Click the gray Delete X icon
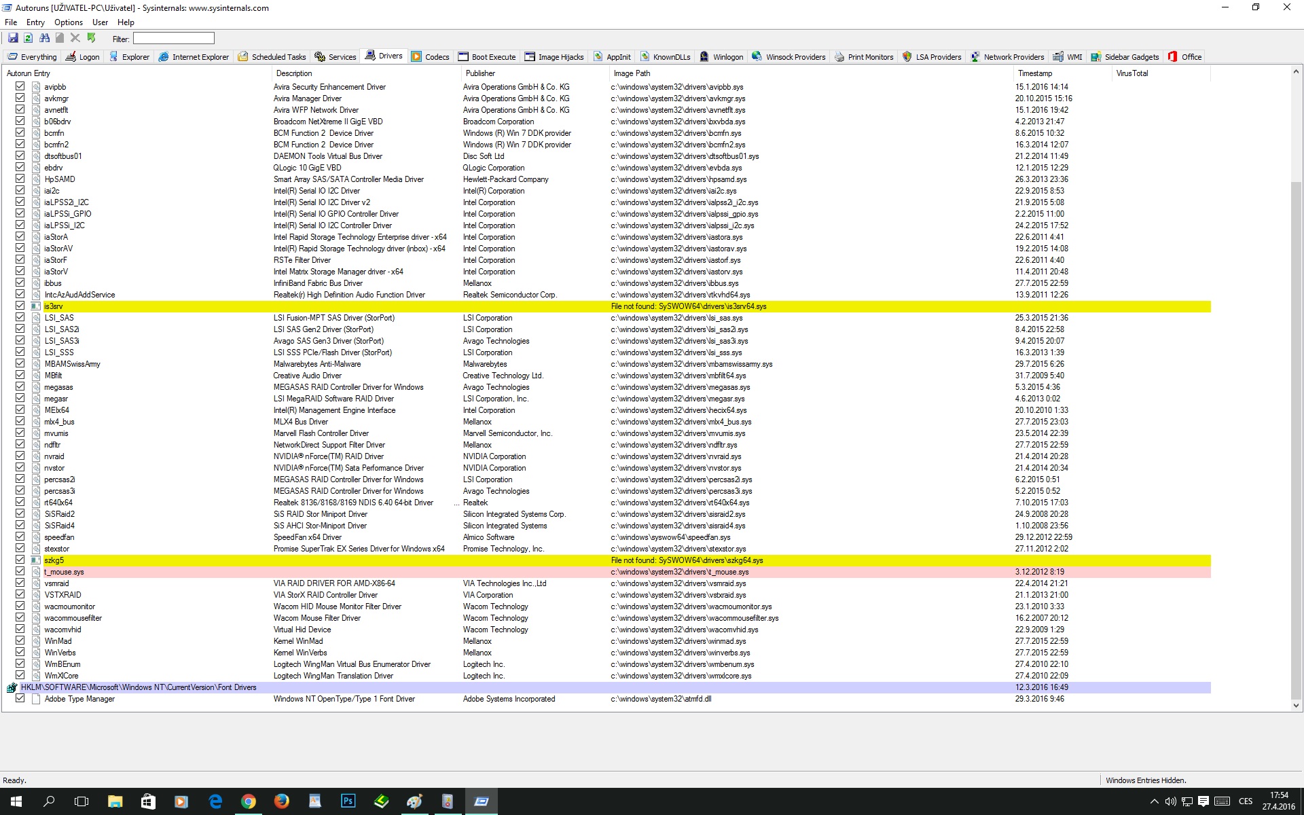The width and height of the screenshot is (1304, 815). point(75,39)
